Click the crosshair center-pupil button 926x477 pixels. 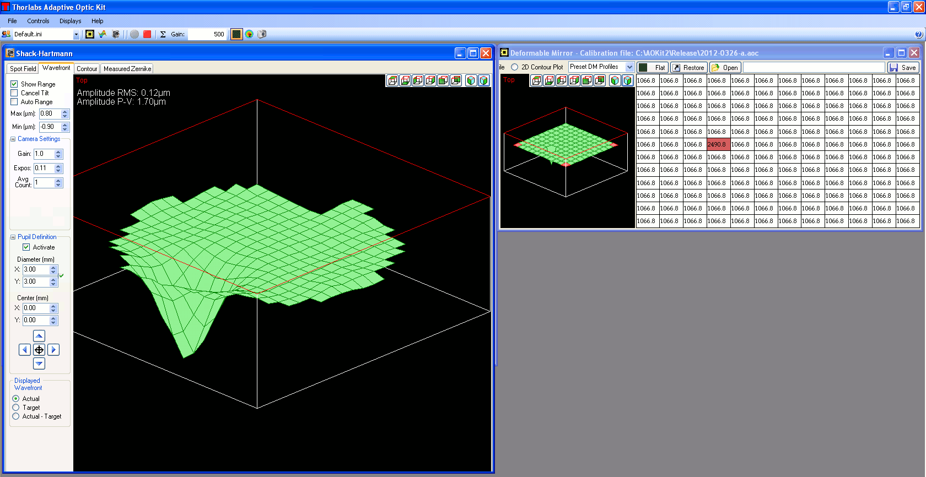(x=39, y=350)
